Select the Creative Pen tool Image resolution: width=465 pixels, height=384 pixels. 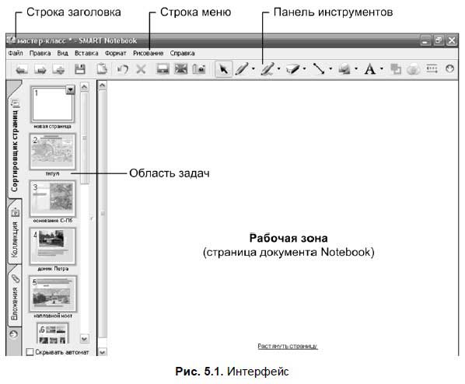coord(267,69)
